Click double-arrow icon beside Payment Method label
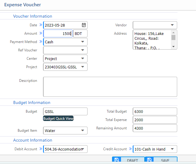The height and width of the screenshot is (164, 196). click(x=41, y=42)
